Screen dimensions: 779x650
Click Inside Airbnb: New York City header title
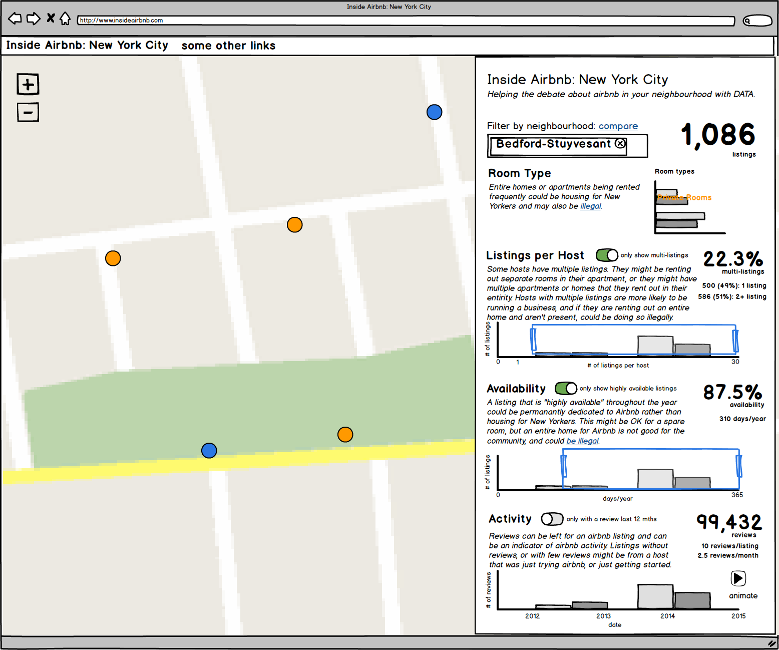(x=87, y=45)
